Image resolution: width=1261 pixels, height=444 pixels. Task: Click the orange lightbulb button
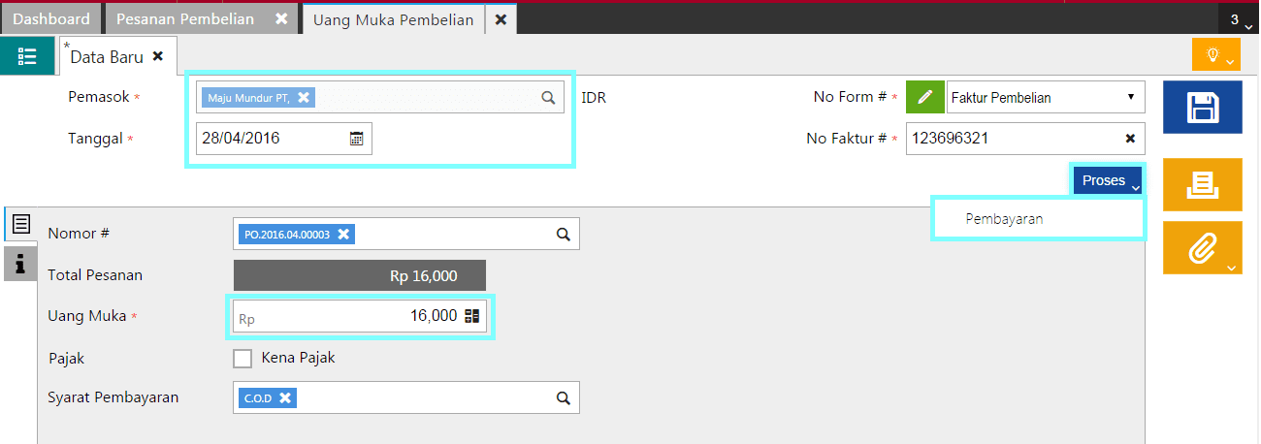tap(1215, 55)
